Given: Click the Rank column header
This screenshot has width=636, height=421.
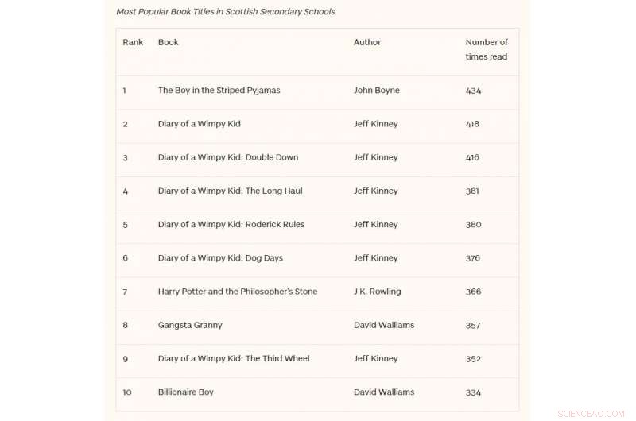Looking at the screenshot, I should [133, 42].
